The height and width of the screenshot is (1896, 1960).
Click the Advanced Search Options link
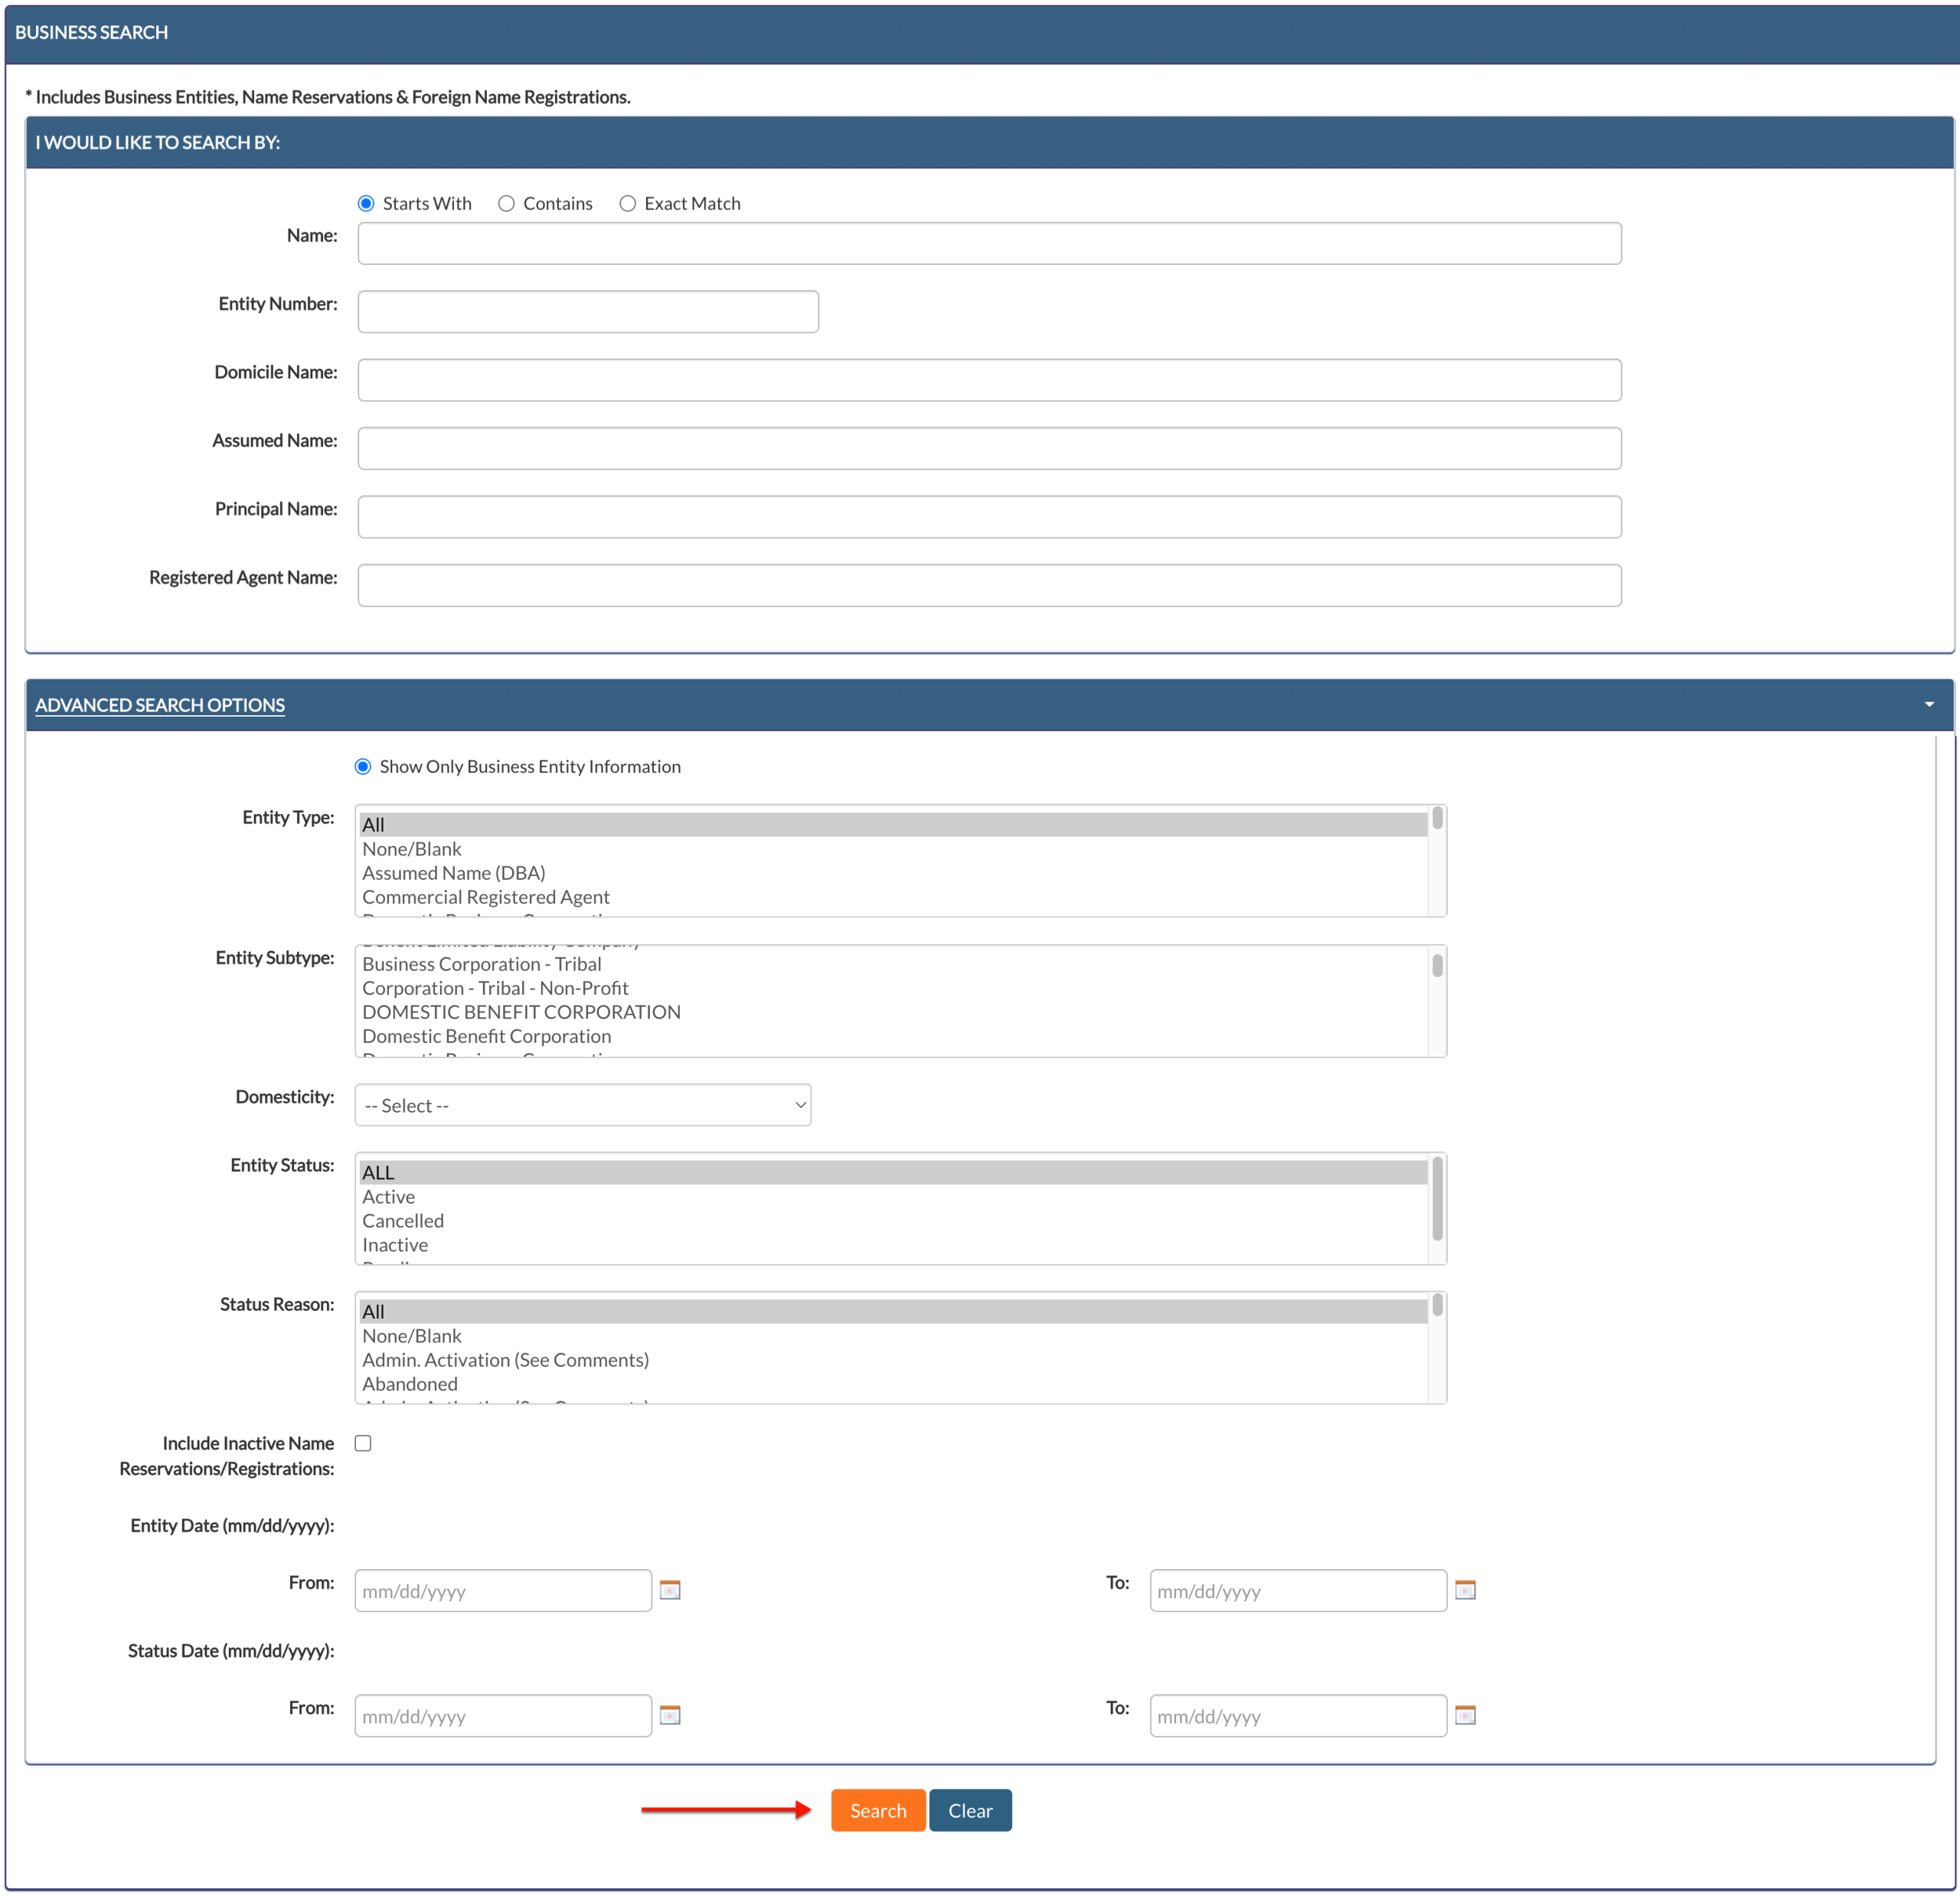[160, 705]
